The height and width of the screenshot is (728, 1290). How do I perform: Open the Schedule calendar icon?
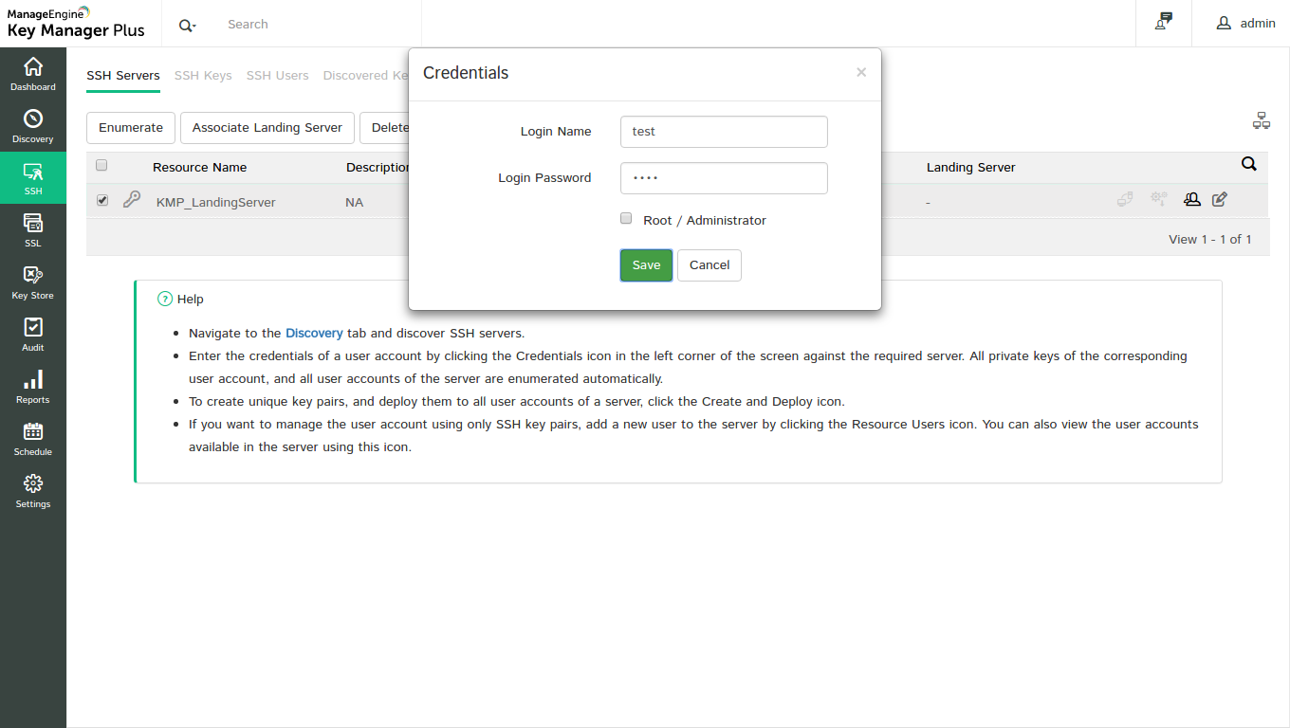[33, 439]
